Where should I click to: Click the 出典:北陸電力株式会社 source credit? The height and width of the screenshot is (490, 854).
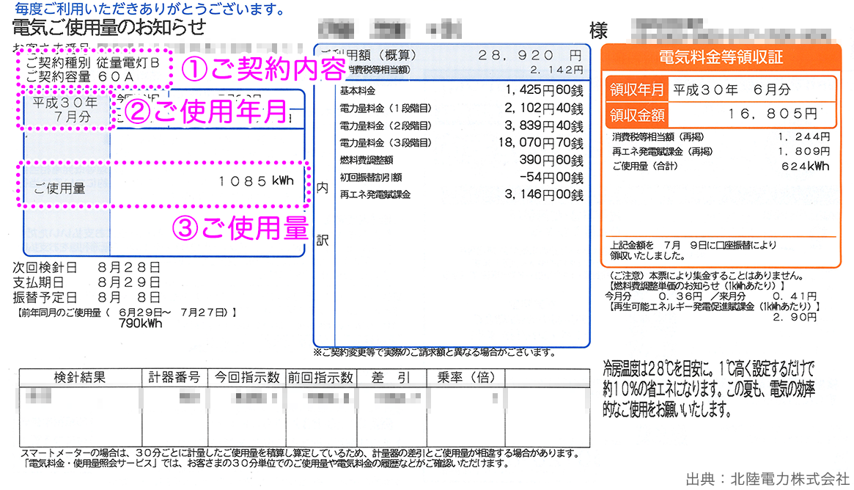(x=767, y=479)
